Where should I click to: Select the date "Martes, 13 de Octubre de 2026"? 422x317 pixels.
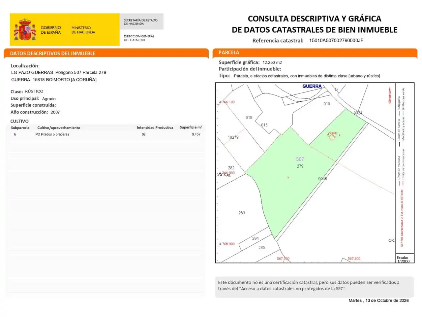[378, 300]
